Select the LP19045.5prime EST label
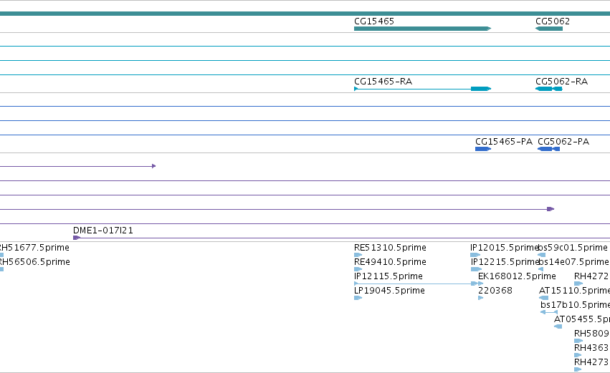The height and width of the screenshot is (373, 610). click(x=389, y=291)
